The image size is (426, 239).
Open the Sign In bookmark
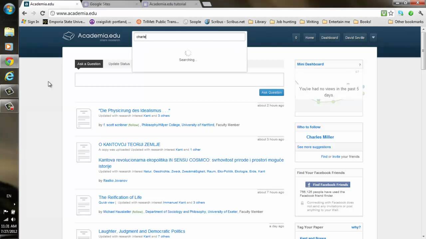30,22
